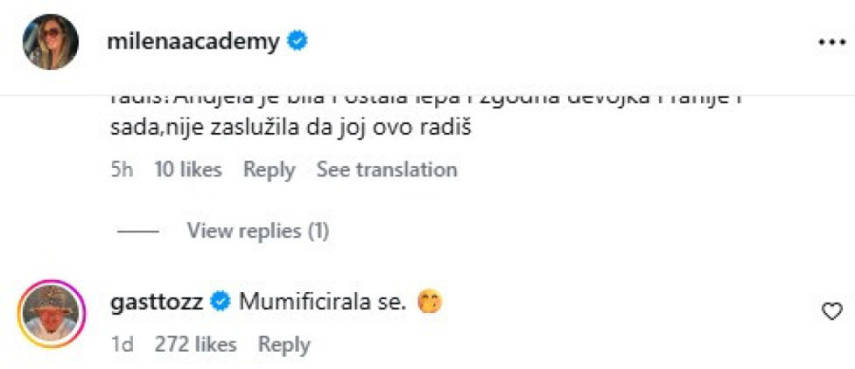The width and height of the screenshot is (855, 369).
Task: Open the gasttozz username link
Action: [157, 303]
